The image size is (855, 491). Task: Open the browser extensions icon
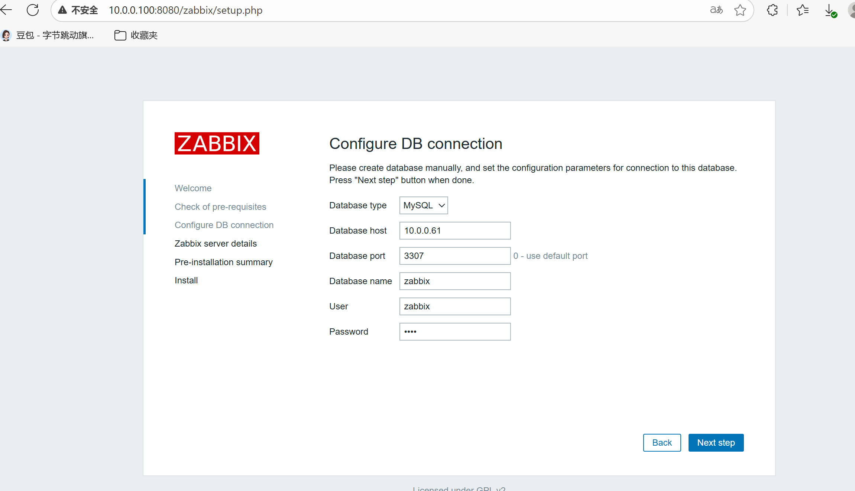[772, 10]
